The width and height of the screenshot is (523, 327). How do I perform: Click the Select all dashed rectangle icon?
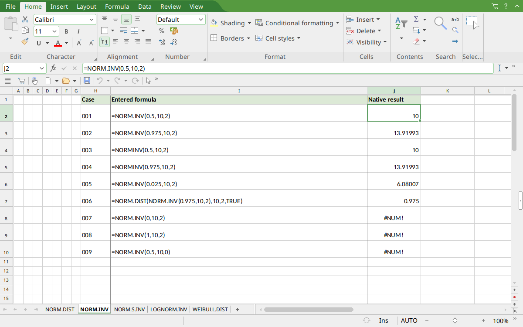coord(472,23)
